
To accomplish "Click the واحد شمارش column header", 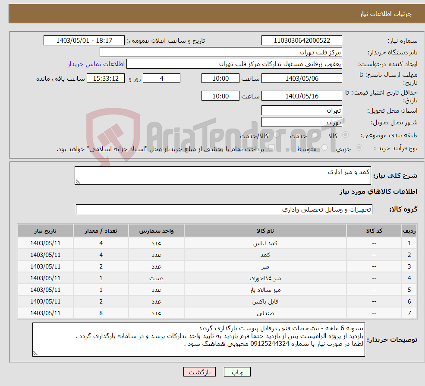I will [156, 231].
